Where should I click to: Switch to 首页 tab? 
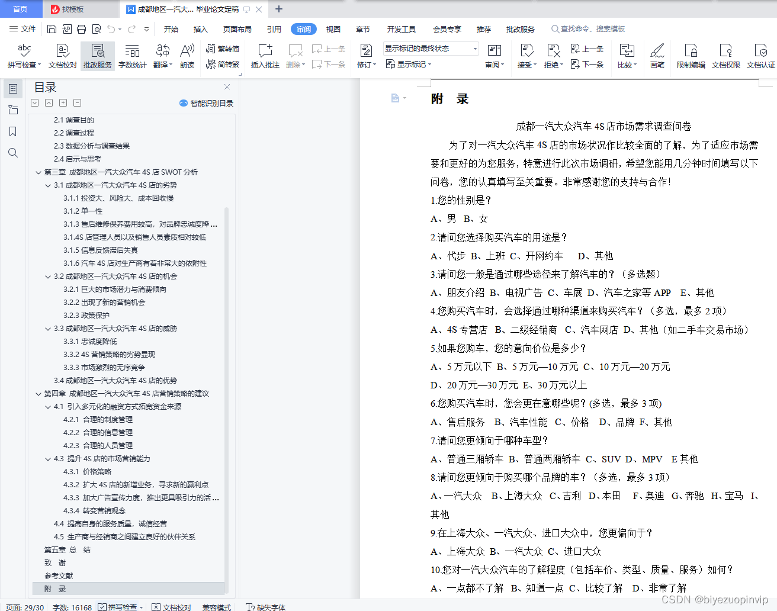20,9
